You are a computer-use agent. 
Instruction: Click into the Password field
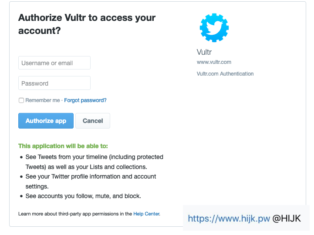point(54,83)
